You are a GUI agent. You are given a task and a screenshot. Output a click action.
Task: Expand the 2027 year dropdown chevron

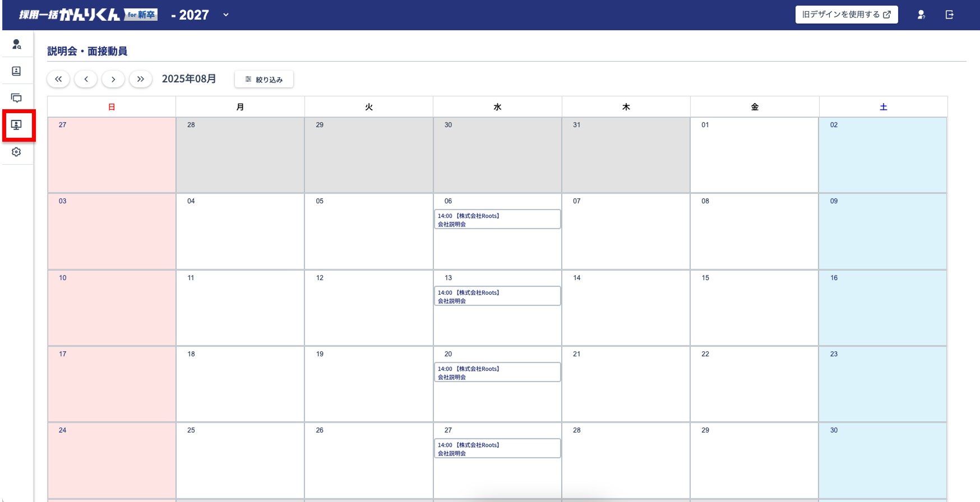(x=226, y=15)
